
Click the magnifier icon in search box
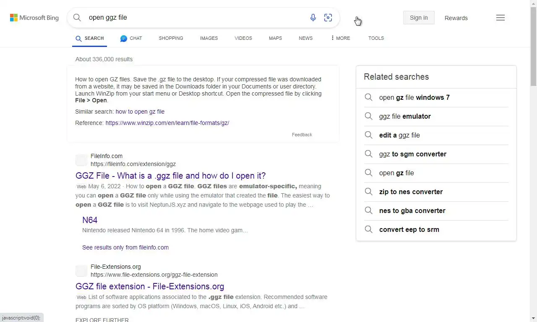coord(77,18)
